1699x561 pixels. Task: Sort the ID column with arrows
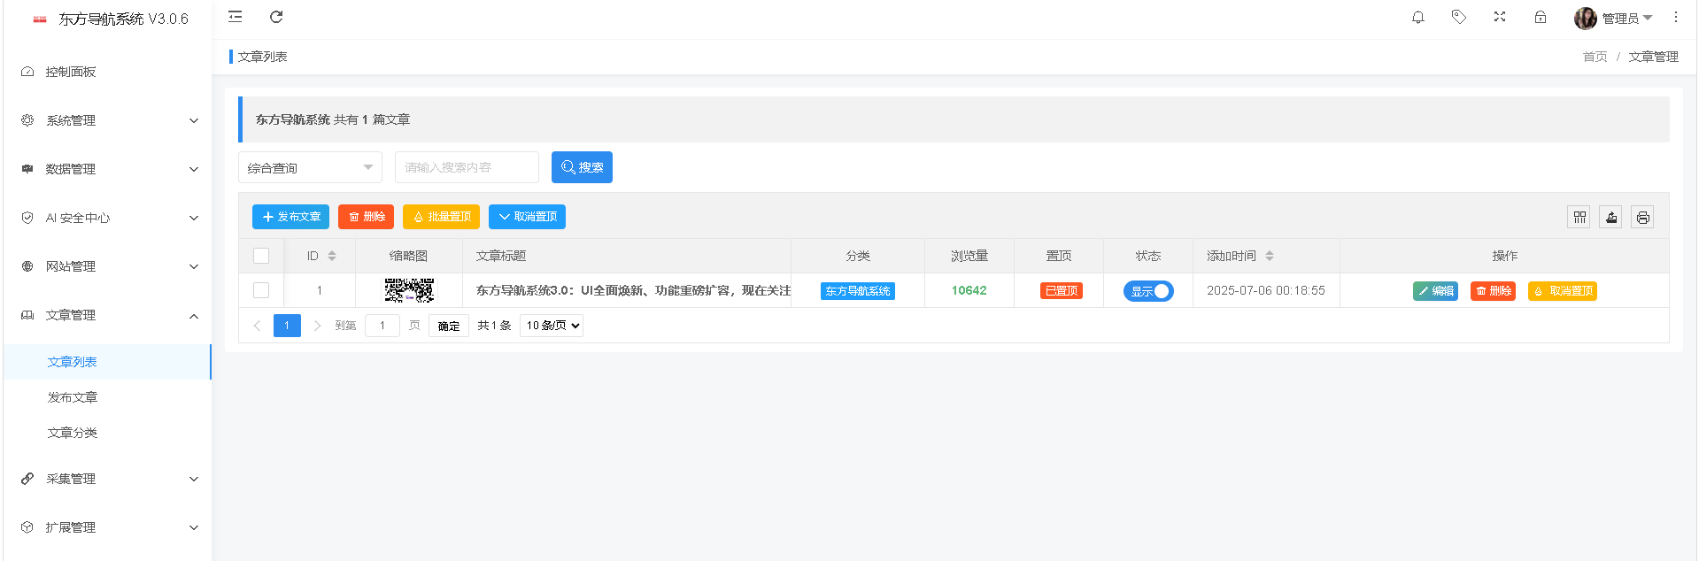[x=332, y=256]
